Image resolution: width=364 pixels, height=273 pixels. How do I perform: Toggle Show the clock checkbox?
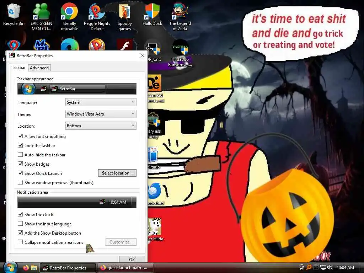click(x=20, y=214)
